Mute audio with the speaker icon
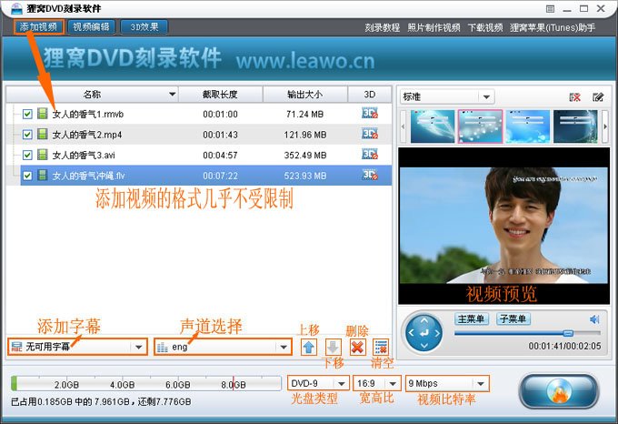Viewport: 618px width, 424px height. tap(594, 319)
